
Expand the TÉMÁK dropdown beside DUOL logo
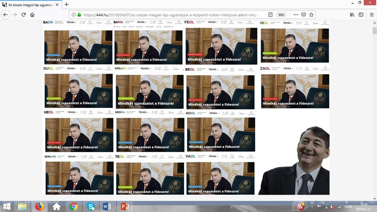71,68
